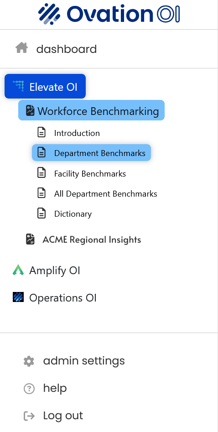Click the Workforce Benchmarking report icon
Viewport: 218px width, 432px height.
coord(30,110)
